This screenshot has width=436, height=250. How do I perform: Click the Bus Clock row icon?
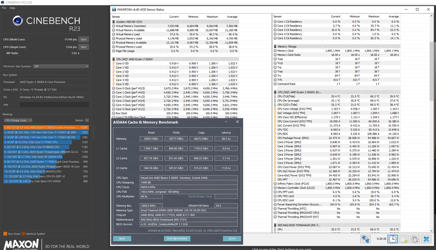point(113,113)
